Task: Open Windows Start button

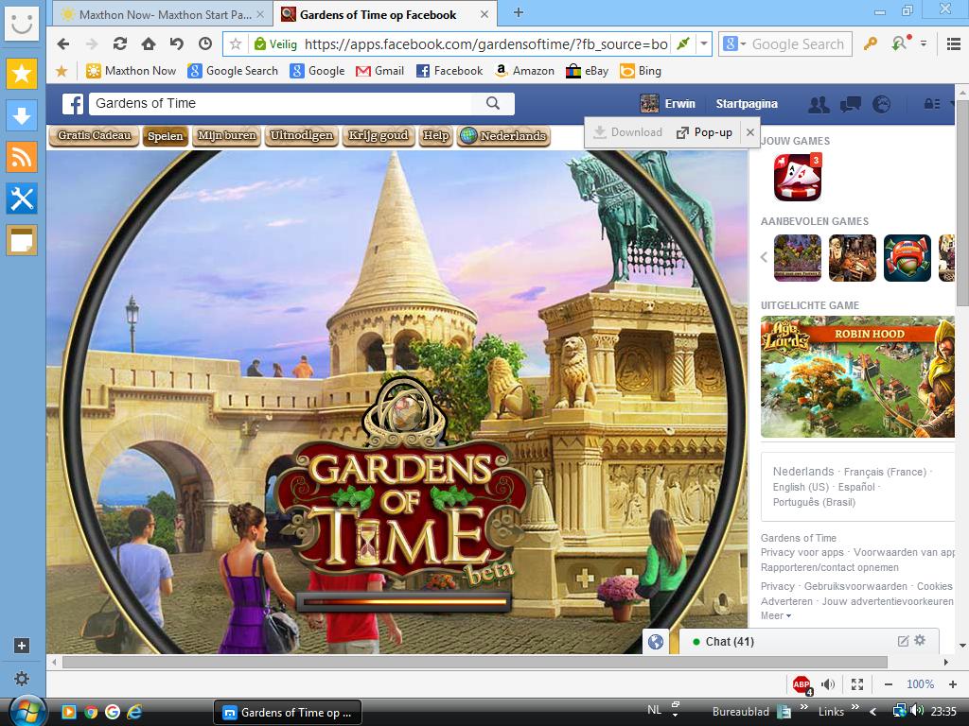Action: [x=26, y=712]
